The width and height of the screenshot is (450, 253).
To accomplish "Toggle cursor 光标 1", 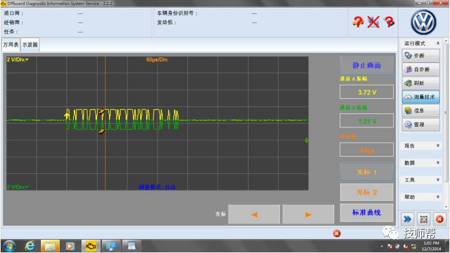I will (x=367, y=172).
